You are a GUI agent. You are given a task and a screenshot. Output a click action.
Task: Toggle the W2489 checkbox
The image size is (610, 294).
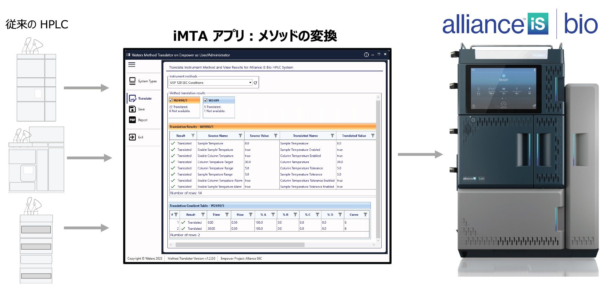206,100
